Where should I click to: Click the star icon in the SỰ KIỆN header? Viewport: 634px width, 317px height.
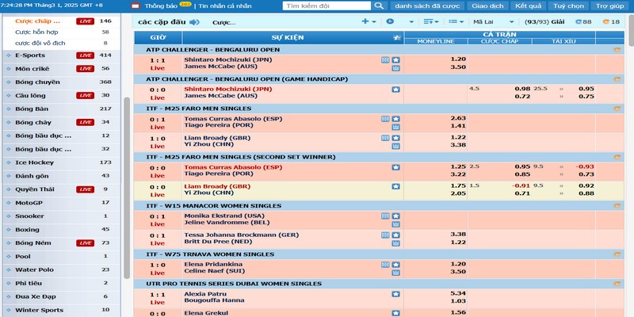[x=395, y=37]
